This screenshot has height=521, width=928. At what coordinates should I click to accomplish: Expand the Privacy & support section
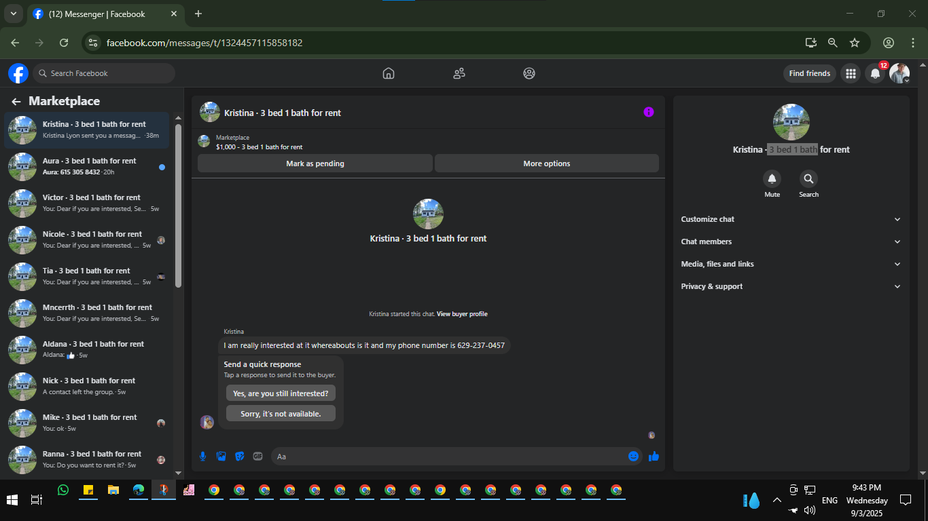(x=791, y=286)
